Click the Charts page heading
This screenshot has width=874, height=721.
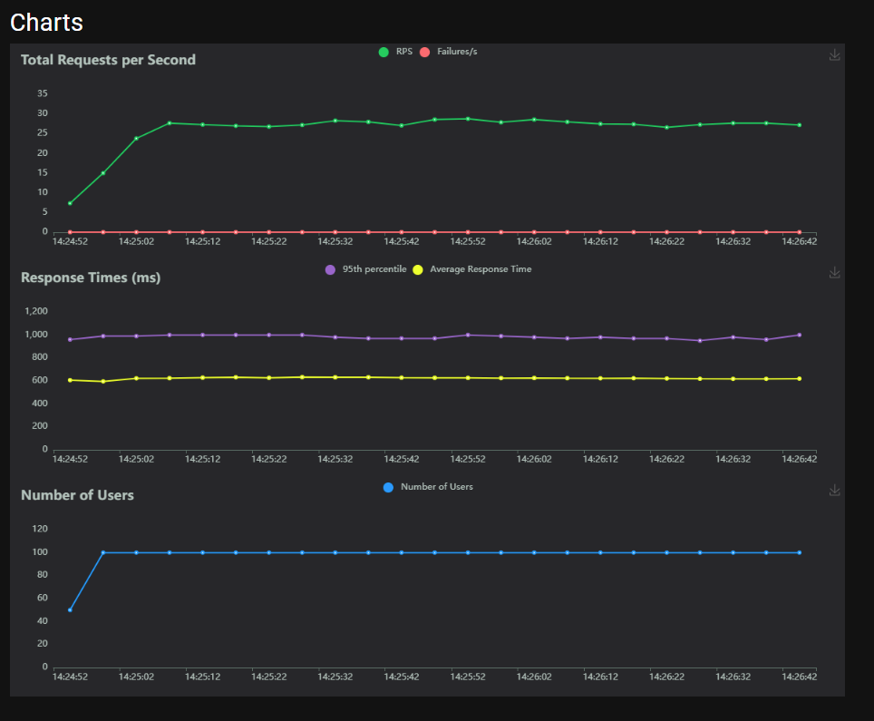[x=46, y=23]
